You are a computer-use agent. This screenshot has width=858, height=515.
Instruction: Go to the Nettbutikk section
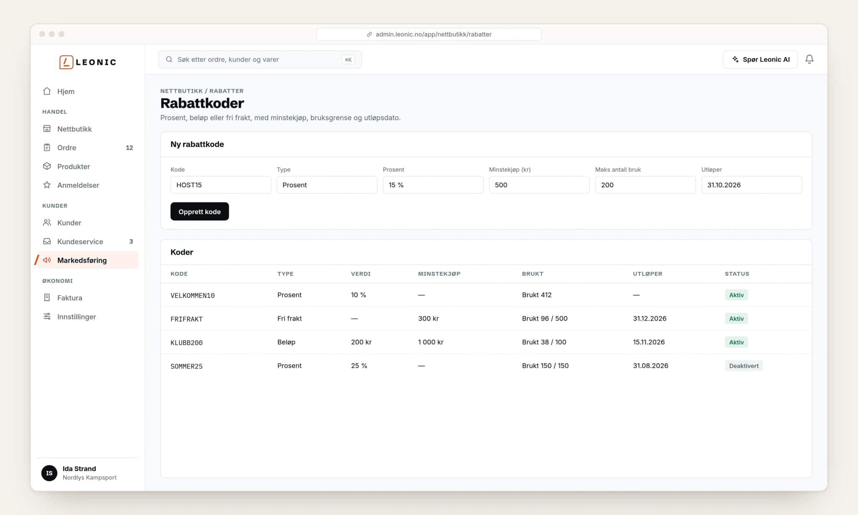[x=88, y=129]
